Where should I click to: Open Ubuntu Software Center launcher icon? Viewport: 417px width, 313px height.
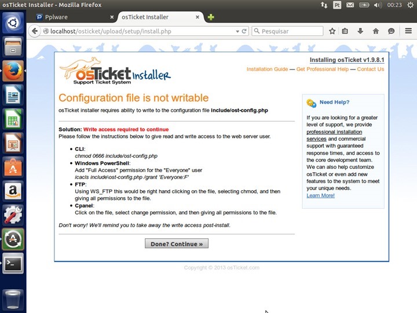click(x=13, y=167)
